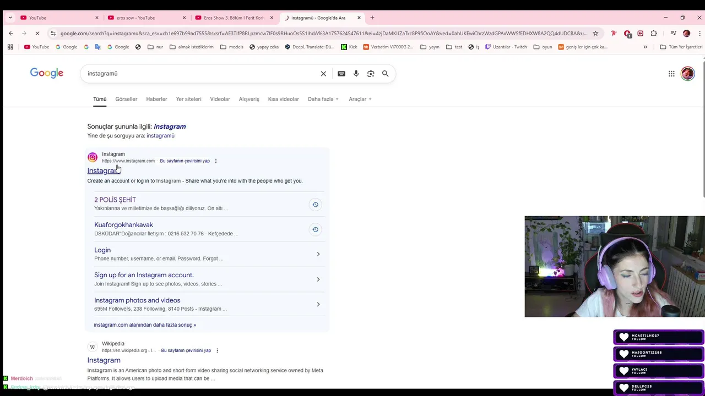The image size is (705, 396).
Task: Click 'Bu sayfanın çevirisini yap' for Instagram
Action: (185, 161)
